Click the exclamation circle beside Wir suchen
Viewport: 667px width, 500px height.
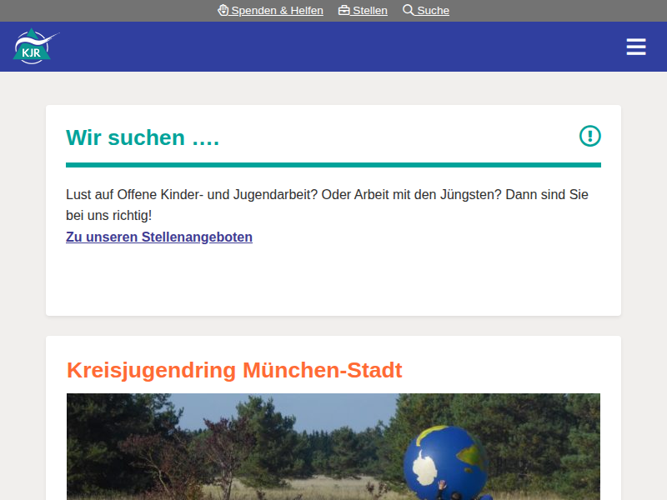(x=590, y=136)
